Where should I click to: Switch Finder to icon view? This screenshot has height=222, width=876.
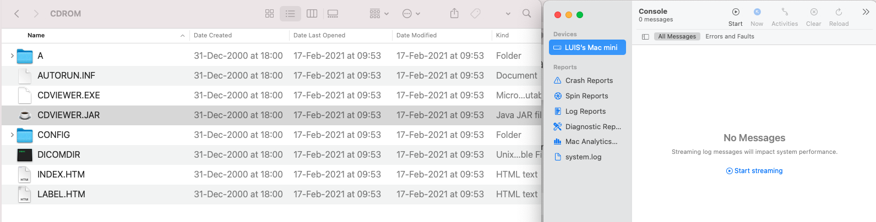(x=269, y=14)
